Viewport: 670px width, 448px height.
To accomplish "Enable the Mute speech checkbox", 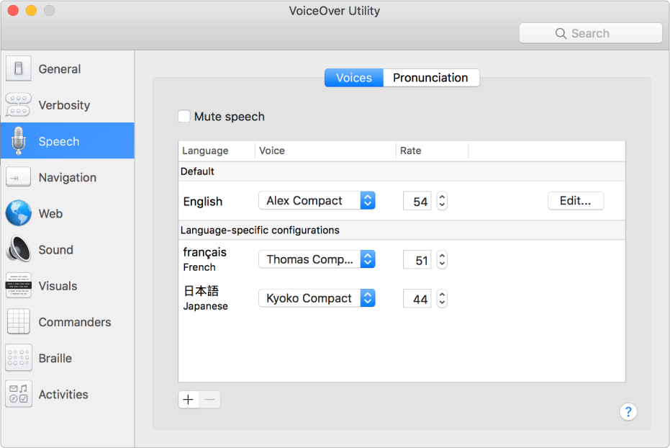I will point(184,117).
